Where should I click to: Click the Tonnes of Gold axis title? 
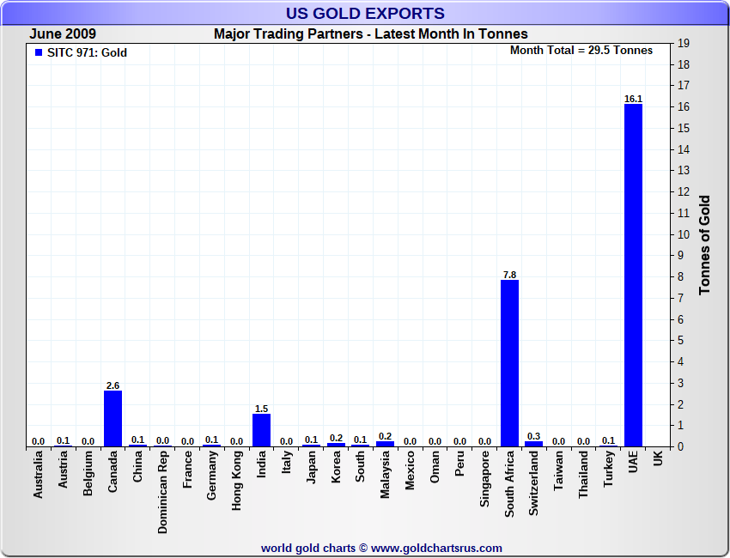pos(704,245)
